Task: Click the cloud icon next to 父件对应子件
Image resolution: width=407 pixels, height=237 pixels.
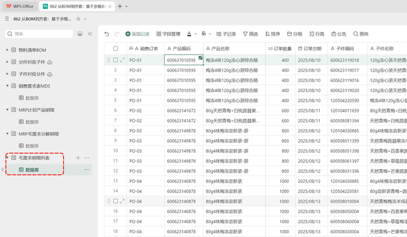Action: pyautogui.click(x=50, y=62)
